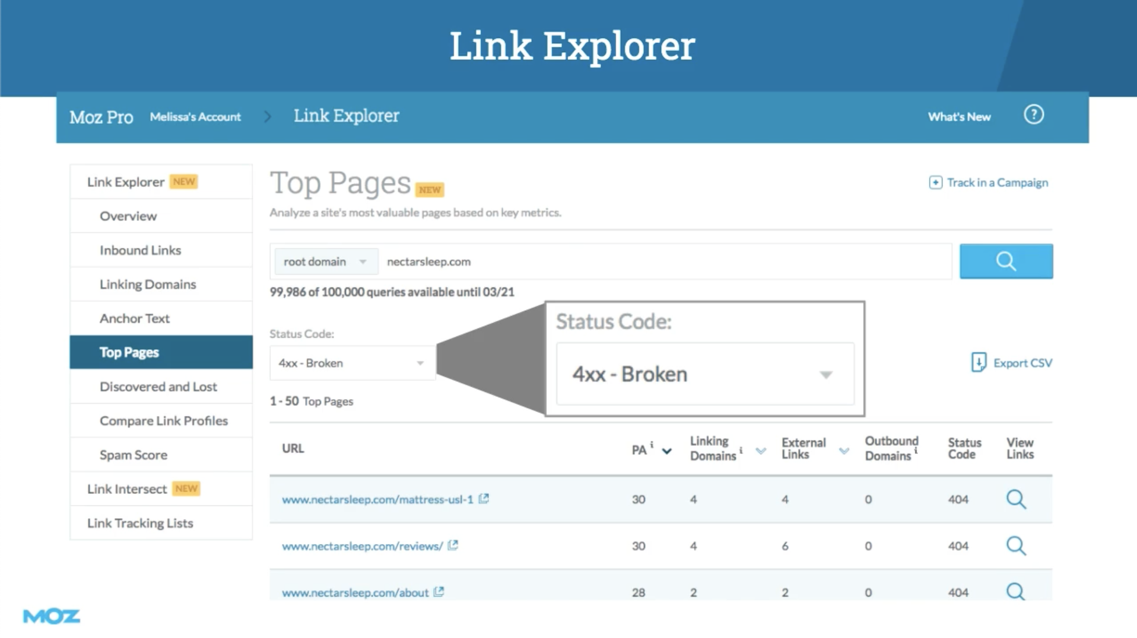View links for mattress-usl-1 row
1137x638 pixels.
coord(1015,499)
